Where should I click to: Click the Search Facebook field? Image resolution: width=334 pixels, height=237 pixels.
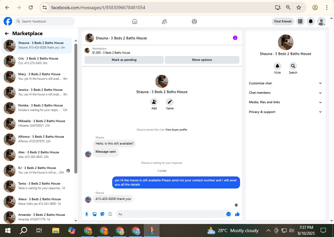[44, 21]
